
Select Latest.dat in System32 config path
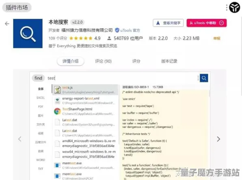pos(85,122)
